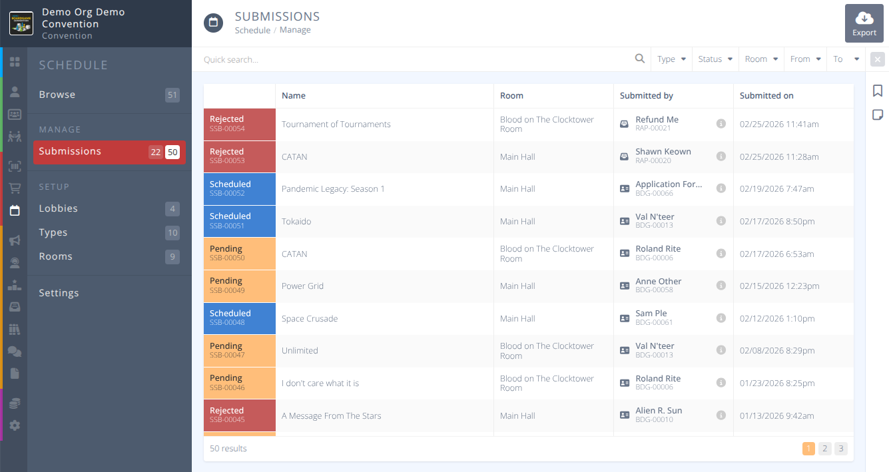
Task: Expand the Type filter dropdown
Action: tap(671, 59)
